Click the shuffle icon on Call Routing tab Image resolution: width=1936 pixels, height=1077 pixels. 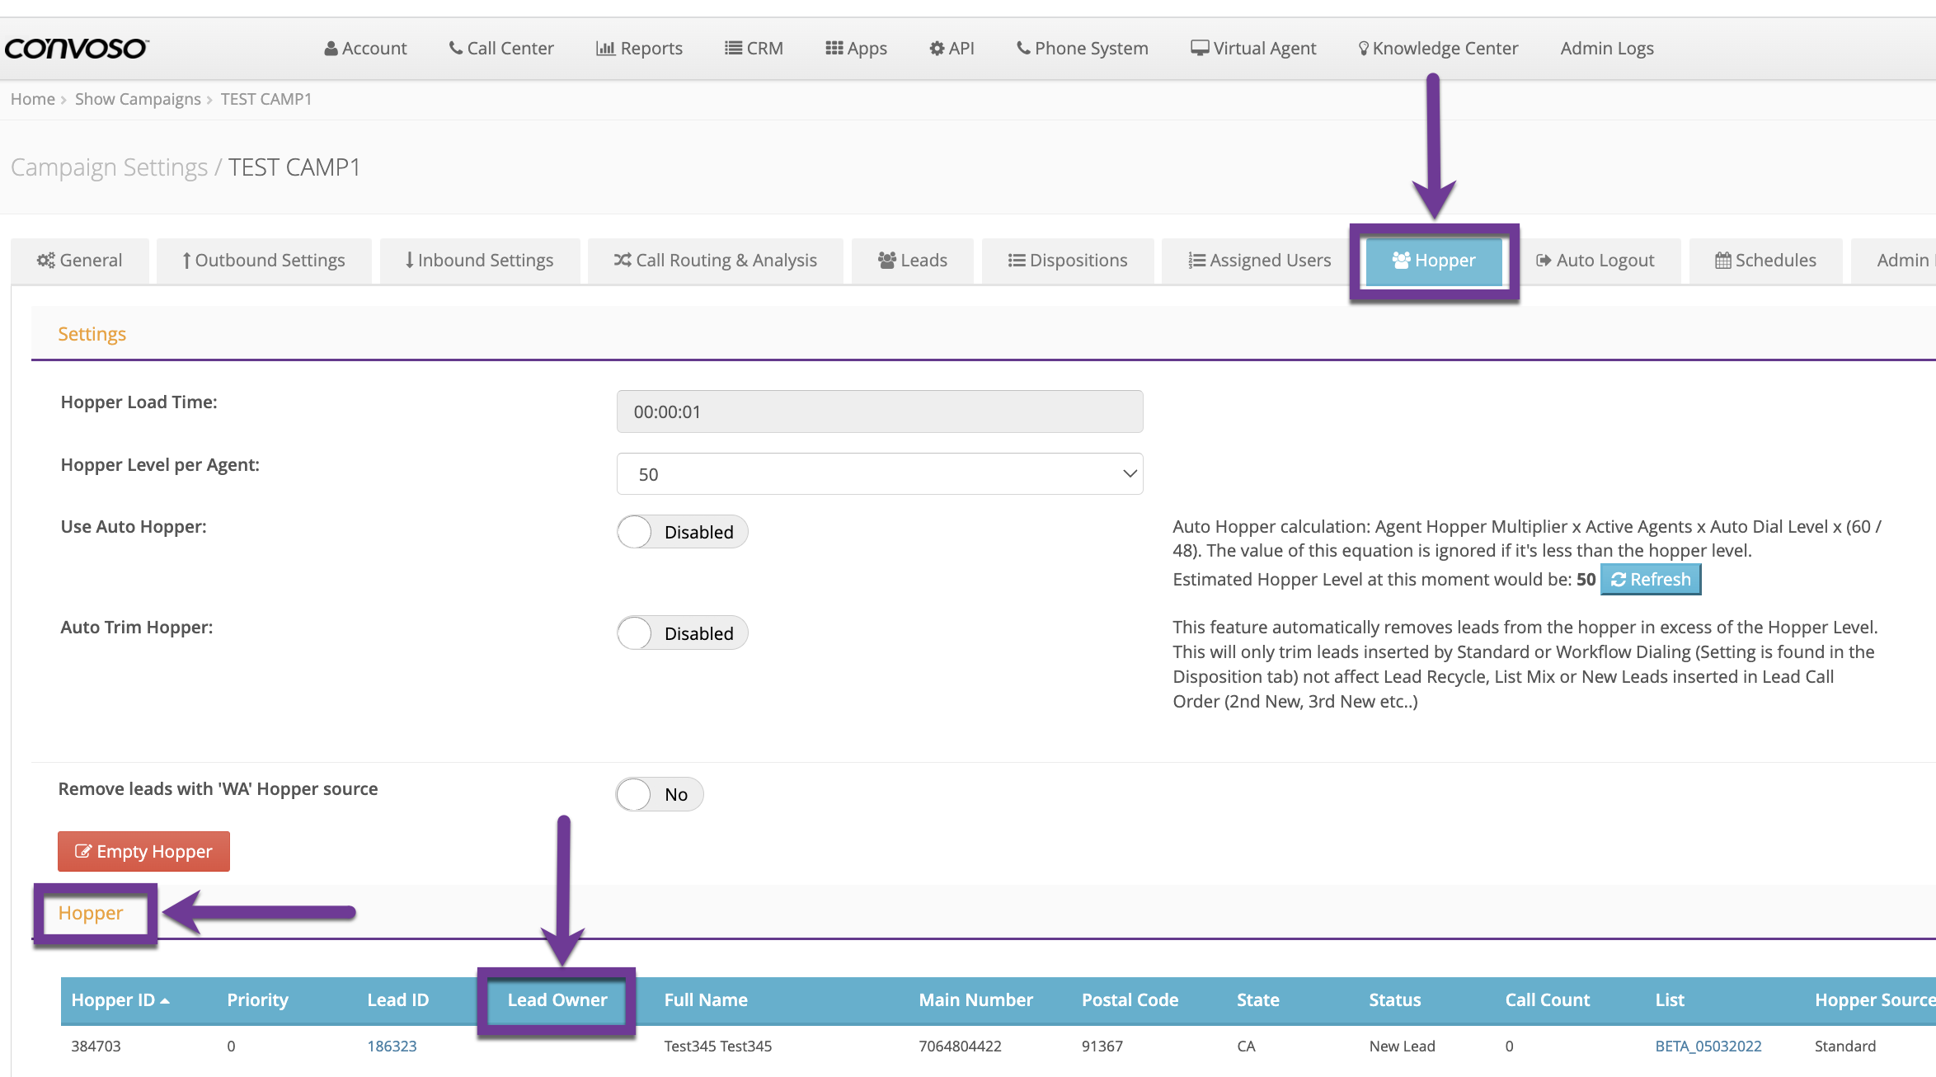click(x=622, y=261)
